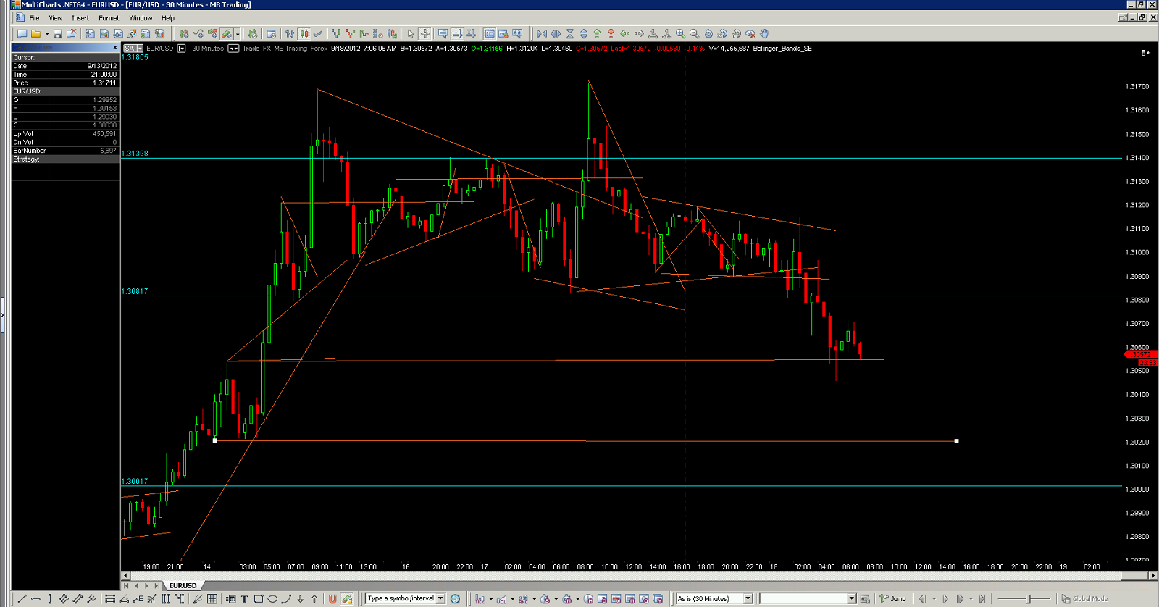Select the arrow pointer tool

tap(411, 33)
